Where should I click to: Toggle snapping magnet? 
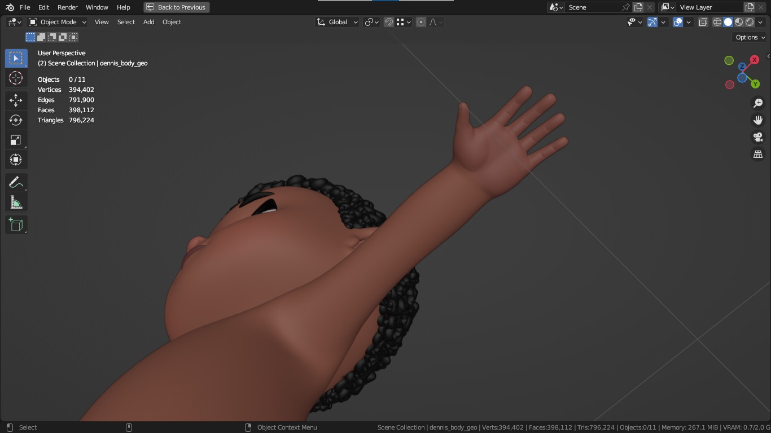tap(389, 22)
